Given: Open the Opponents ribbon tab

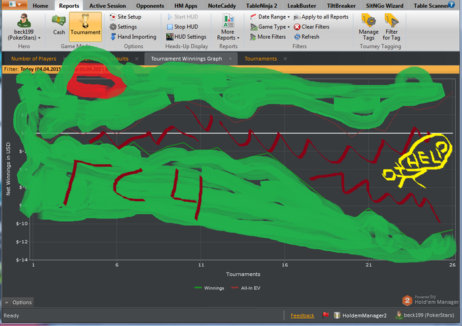Looking at the screenshot, I should coord(150,5).
